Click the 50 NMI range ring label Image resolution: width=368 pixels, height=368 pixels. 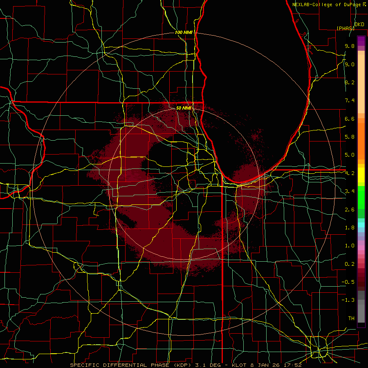coord(184,108)
